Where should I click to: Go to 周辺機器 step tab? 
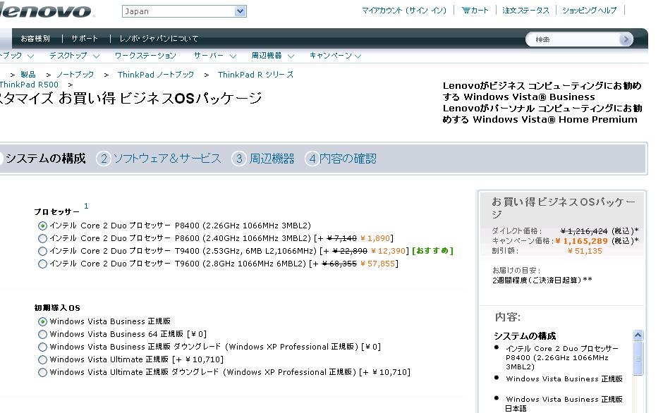(x=272, y=159)
